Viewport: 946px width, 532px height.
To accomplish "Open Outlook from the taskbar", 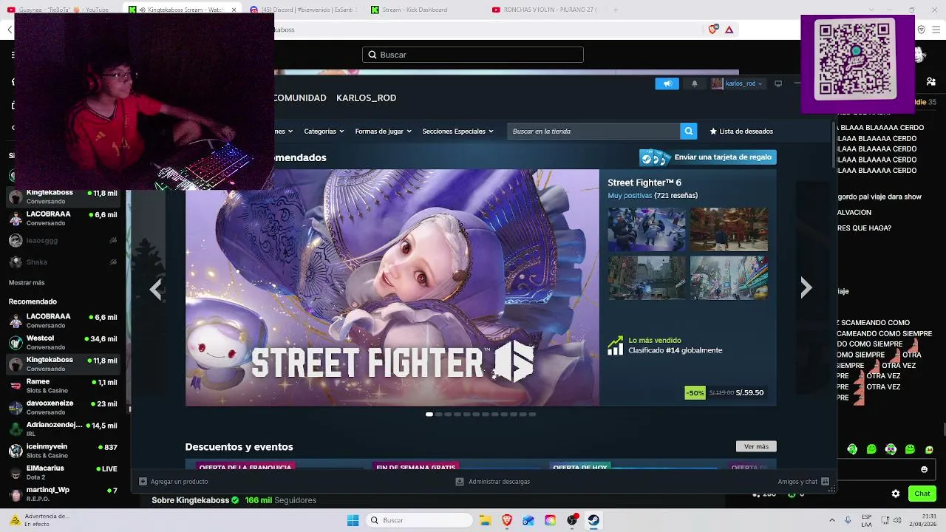I will click(528, 520).
